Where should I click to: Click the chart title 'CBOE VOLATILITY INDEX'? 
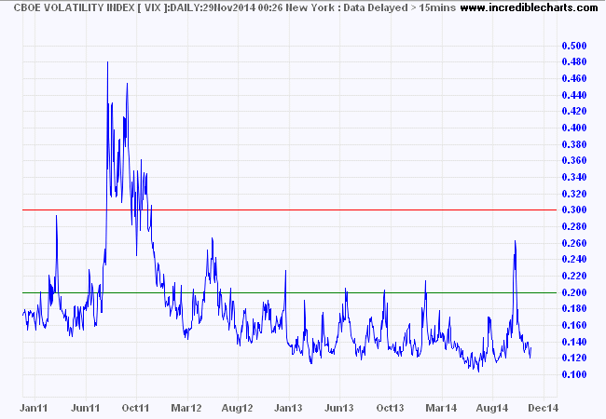[x=74, y=7]
